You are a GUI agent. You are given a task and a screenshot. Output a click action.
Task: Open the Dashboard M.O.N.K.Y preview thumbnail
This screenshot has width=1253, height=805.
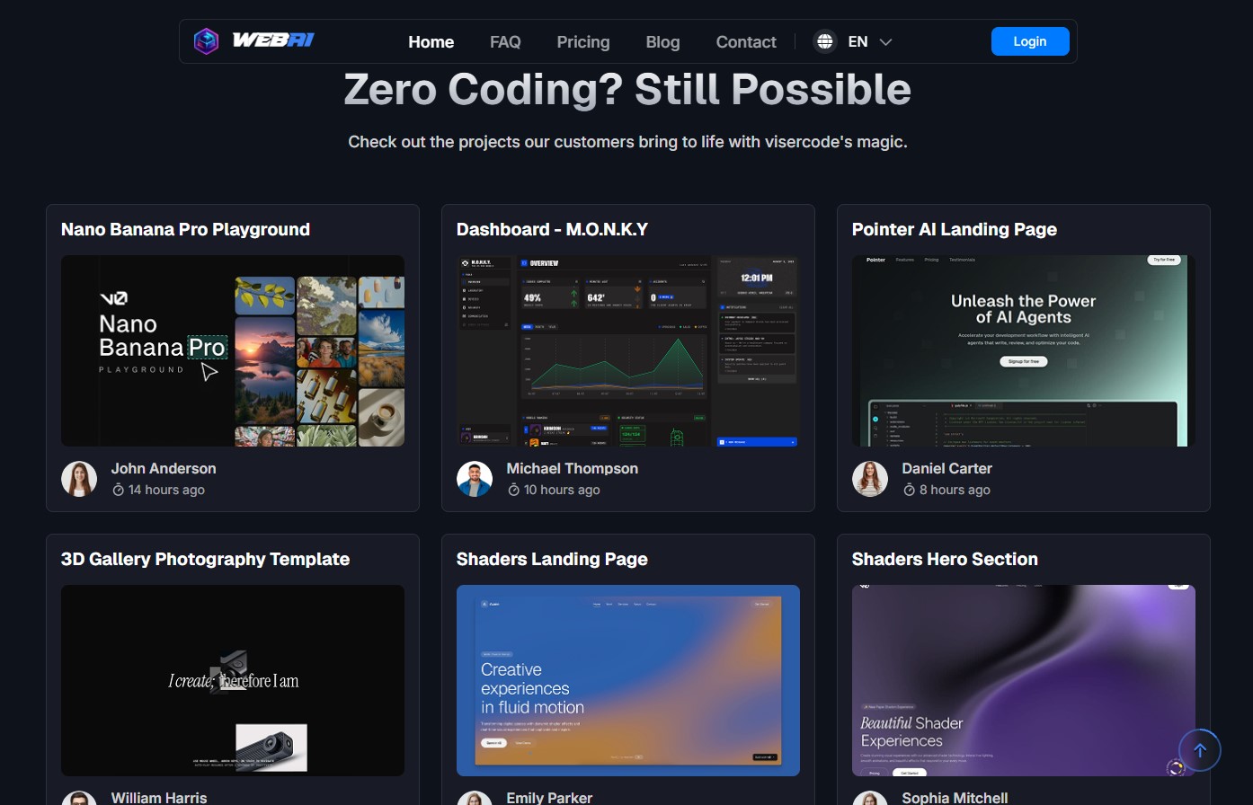pyautogui.click(x=627, y=350)
